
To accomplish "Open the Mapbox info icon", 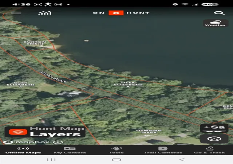I will pos(58,142).
